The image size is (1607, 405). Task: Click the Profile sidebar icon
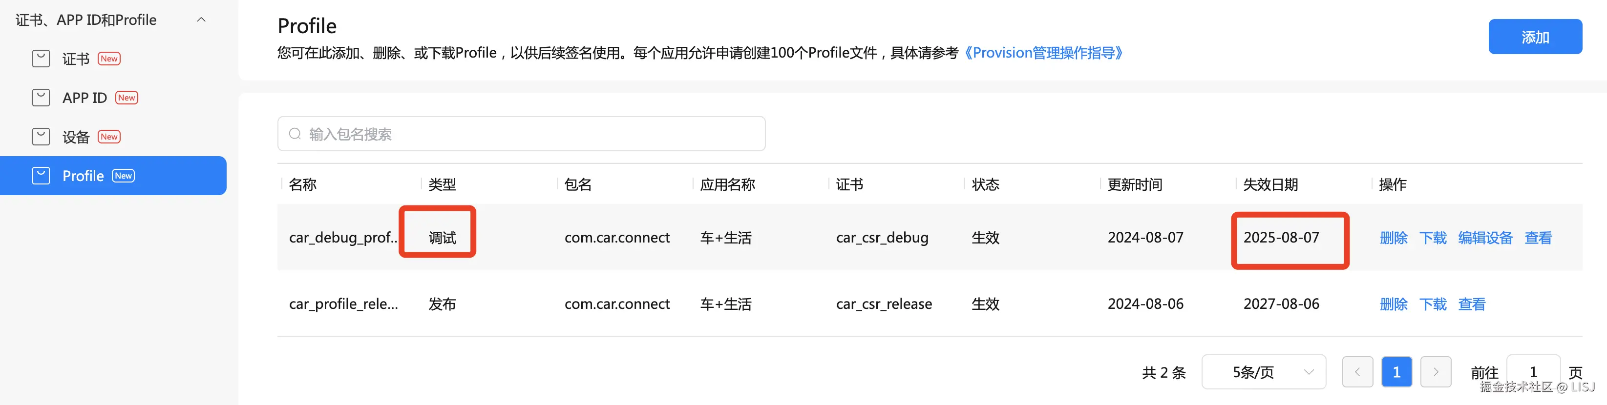[x=41, y=176]
